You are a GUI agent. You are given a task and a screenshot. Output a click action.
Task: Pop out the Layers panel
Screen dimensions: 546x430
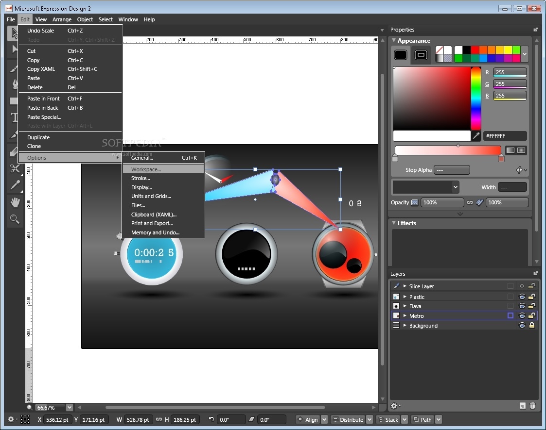click(x=536, y=273)
